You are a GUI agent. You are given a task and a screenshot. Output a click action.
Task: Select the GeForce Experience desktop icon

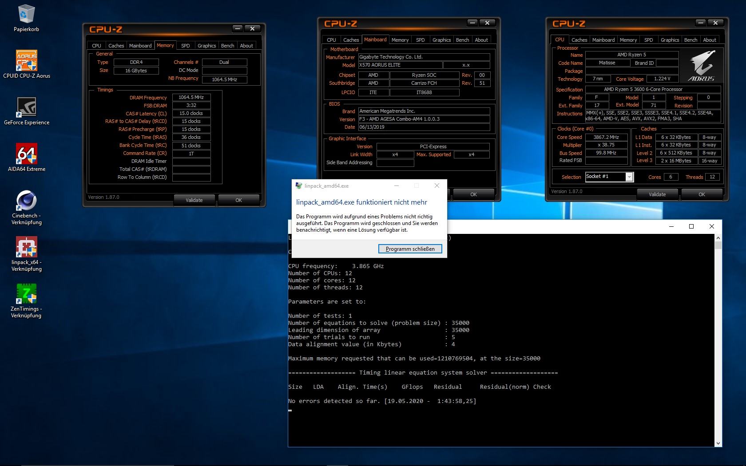[x=26, y=107]
